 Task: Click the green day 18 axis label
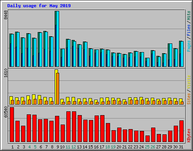click(x=107, y=147)
